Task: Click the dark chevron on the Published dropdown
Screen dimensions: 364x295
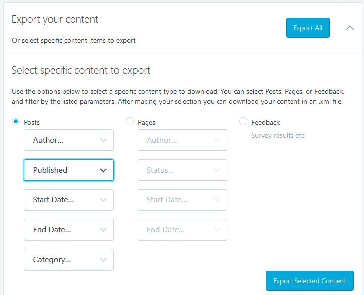Action: (103, 170)
